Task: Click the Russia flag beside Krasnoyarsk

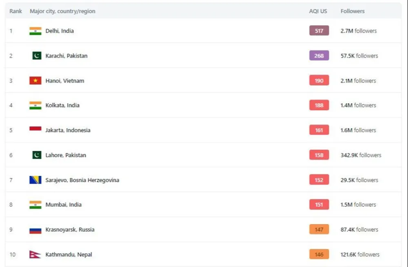Action: pyautogui.click(x=35, y=230)
